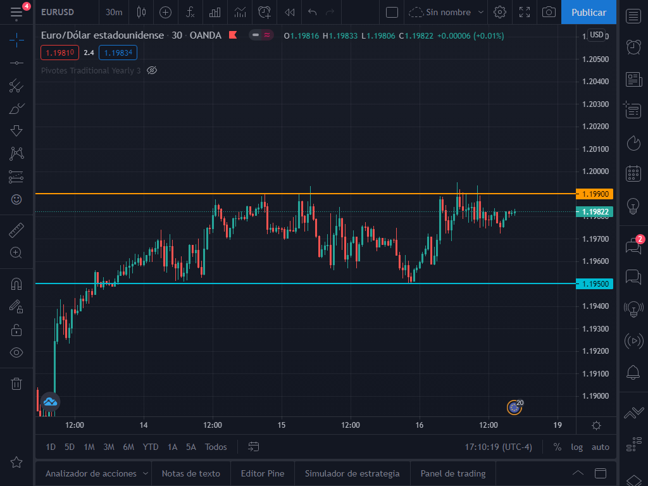Expand the bottom panel with the chevron
The width and height of the screenshot is (648, 486).
tap(578, 473)
